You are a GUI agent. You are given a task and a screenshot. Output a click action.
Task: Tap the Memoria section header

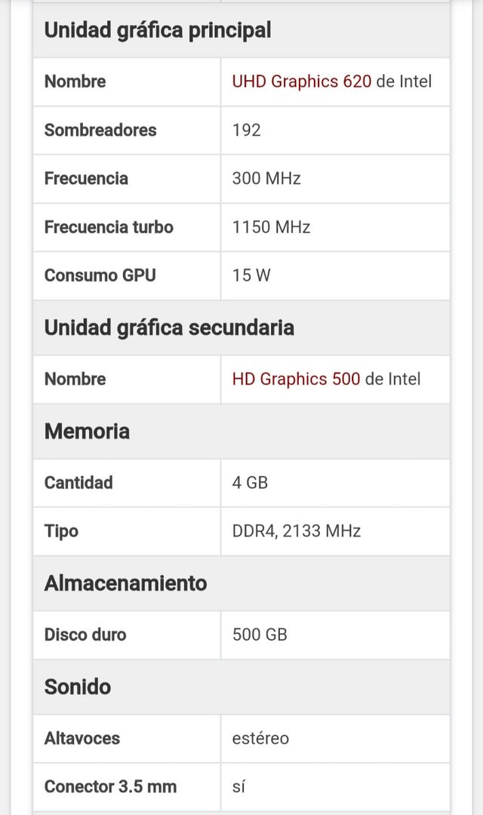pos(87,432)
